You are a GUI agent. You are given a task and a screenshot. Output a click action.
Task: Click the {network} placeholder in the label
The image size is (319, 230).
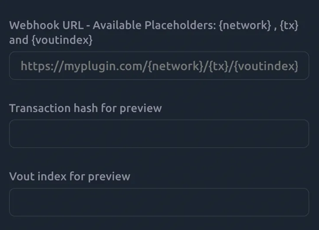(245, 25)
